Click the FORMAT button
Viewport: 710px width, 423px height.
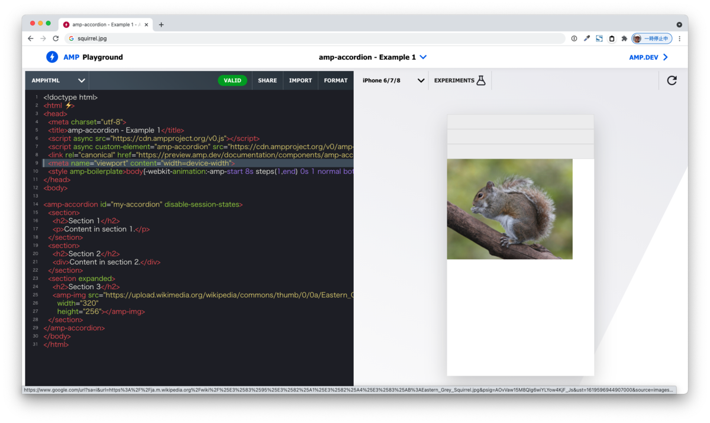(x=336, y=80)
